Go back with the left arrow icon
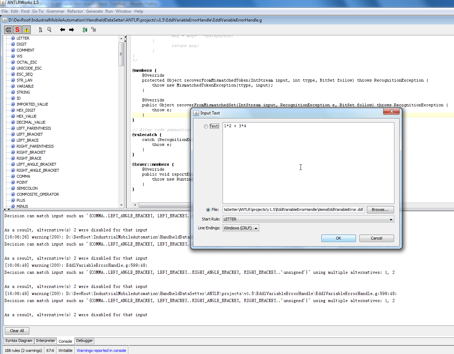Screen dimensions: 454x354 click(62, 30)
